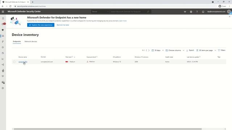Click the Windows 10 versions column header
Viewport: 232px width, 130px height.
tap(141, 57)
